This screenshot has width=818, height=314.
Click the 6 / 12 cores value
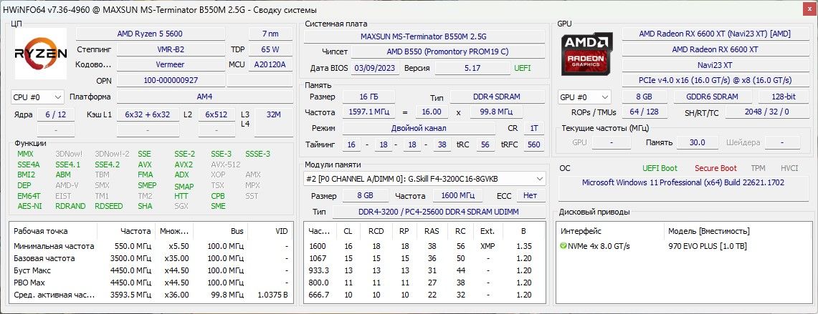[55, 114]
